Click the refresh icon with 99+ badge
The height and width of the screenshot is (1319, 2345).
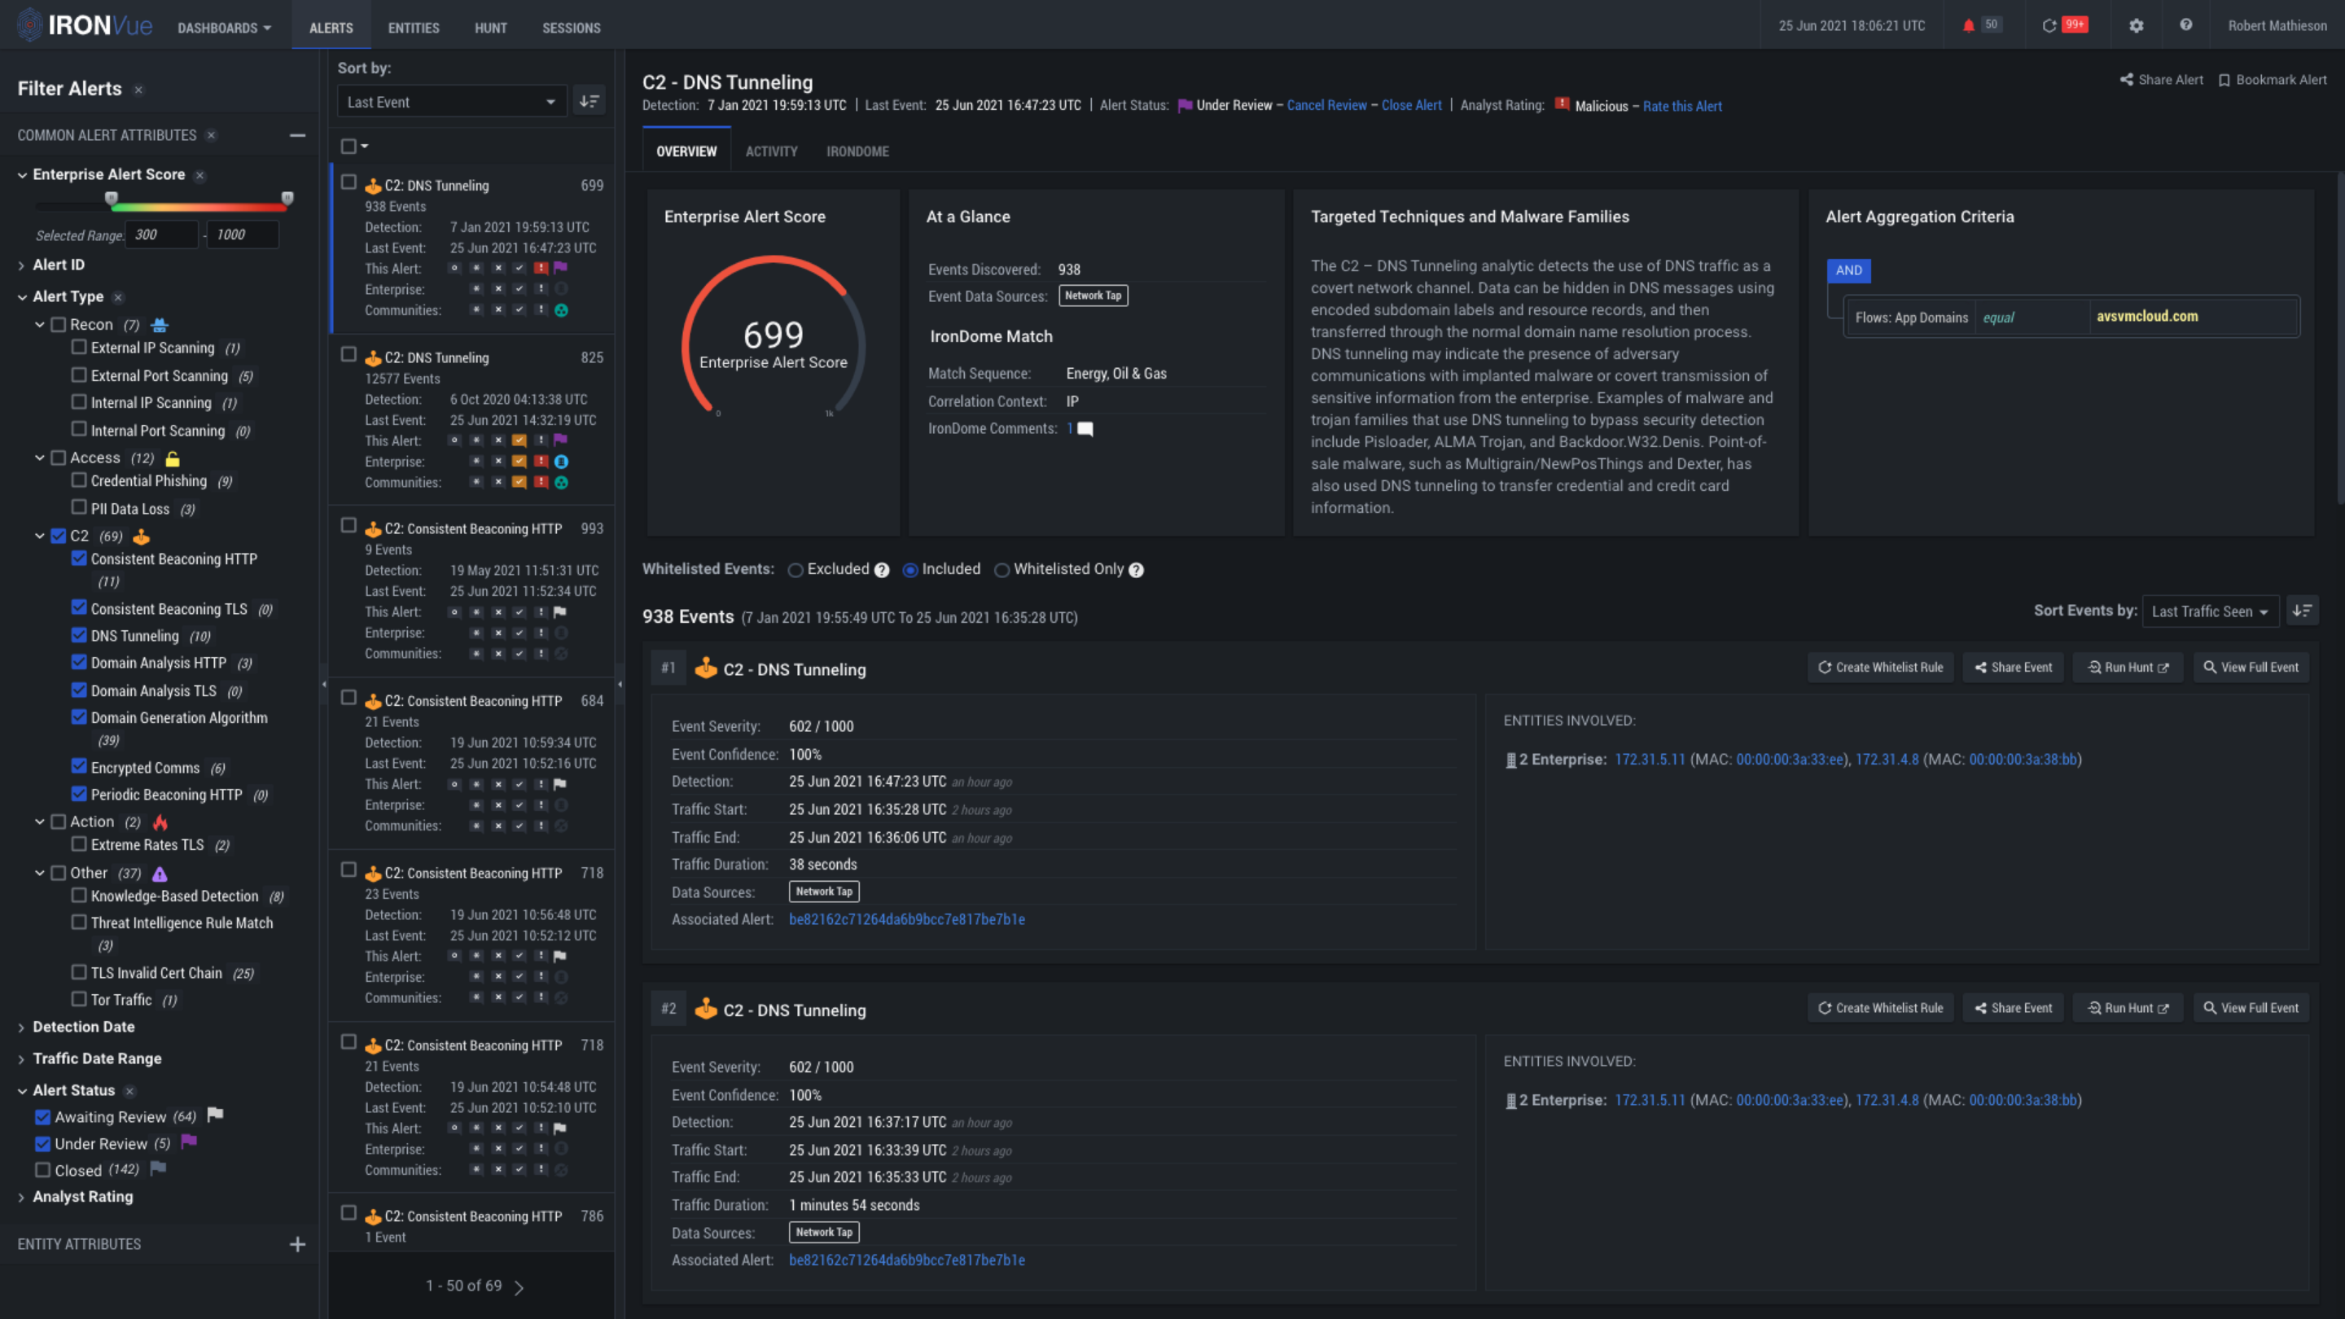[2049, 25]
